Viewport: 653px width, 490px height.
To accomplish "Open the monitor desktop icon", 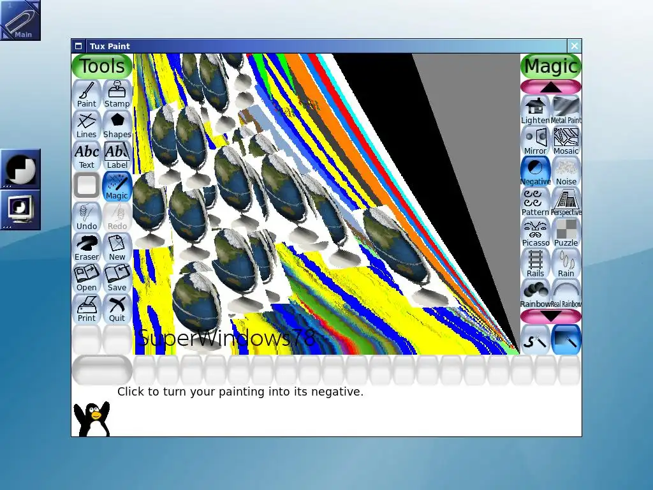I will coord(20,209).
